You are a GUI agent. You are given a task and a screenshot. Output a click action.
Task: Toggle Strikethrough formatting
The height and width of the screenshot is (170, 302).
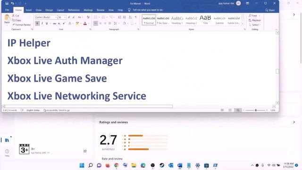(x=55, y=23)
